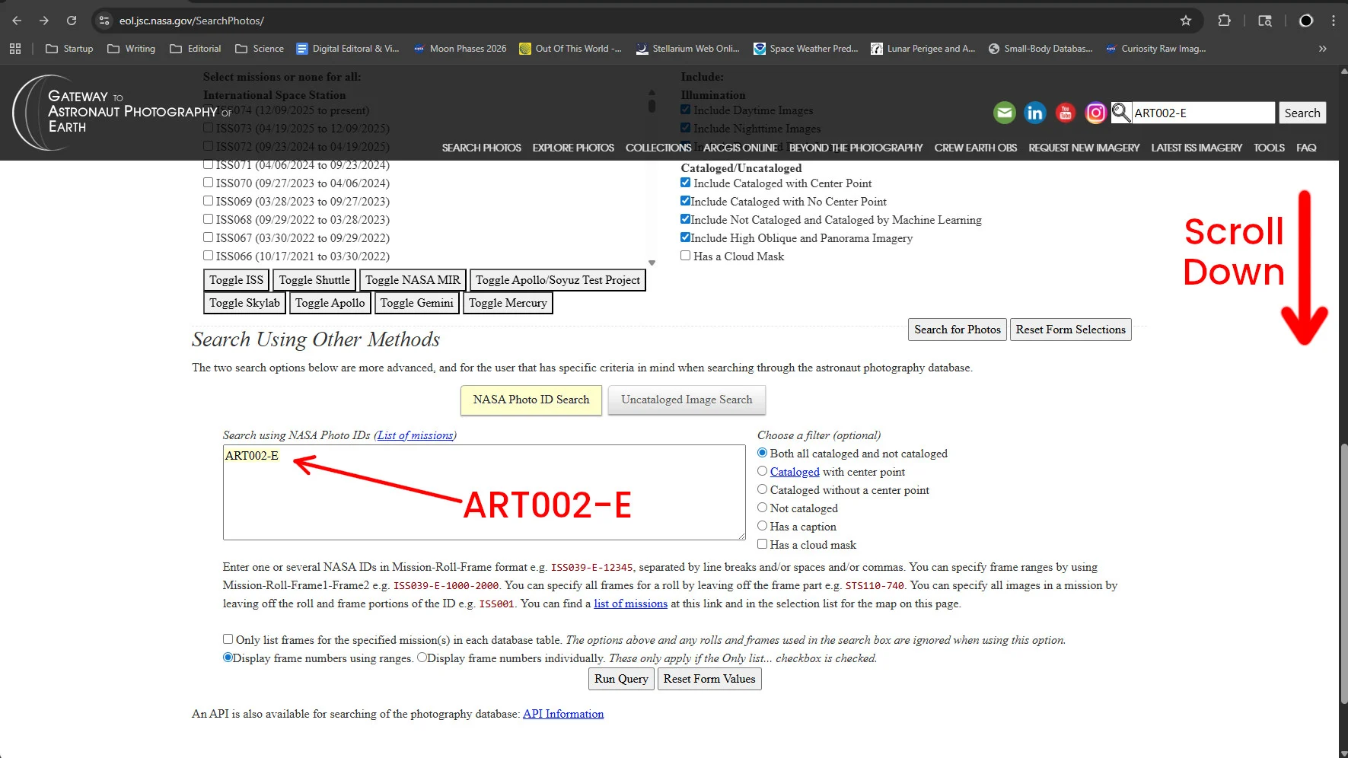
Task: Open the Chrome profile avatar icon
Action: (1306, 21)
